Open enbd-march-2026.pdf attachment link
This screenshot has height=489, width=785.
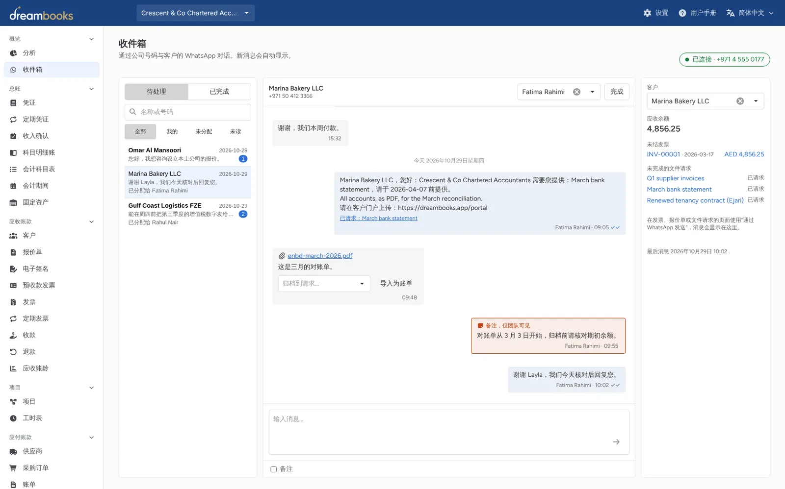[320, 256]
